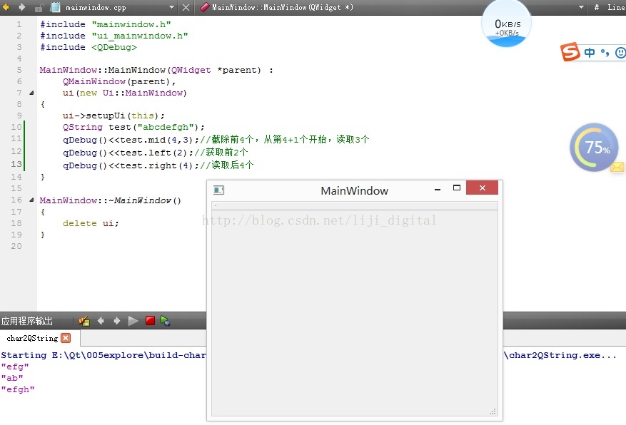Click the MainWindow app window icon
The width and height of the screenshot is (626, 425).
point(219,190)
